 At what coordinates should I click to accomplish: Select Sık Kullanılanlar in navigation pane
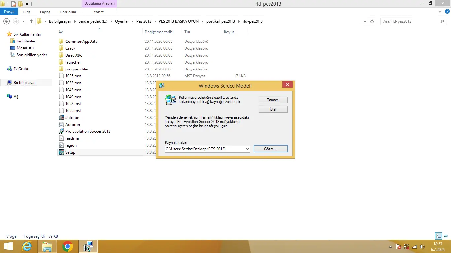(27, 34)
